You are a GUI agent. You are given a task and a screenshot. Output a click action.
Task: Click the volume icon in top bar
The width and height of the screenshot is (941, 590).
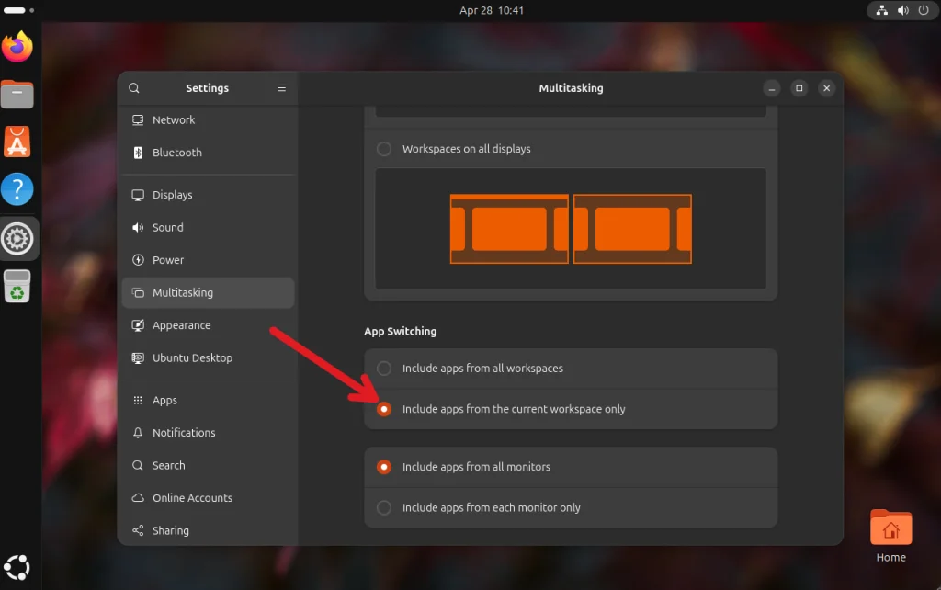(x=902, y=10)
